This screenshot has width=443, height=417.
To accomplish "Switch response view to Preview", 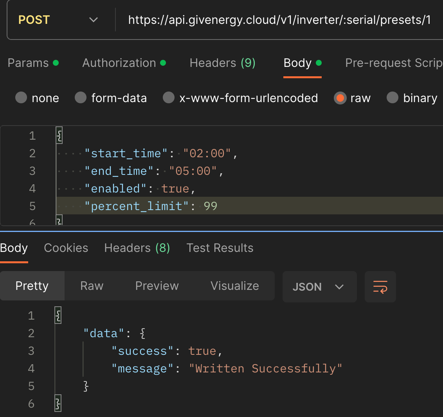I will click(157, 286).
